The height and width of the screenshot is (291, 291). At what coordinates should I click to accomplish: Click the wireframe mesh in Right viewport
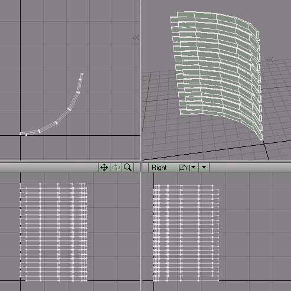(186, 233)
